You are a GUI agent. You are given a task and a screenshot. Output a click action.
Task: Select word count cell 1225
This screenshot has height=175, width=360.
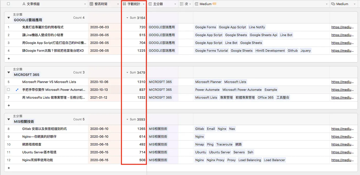(134, 51)
